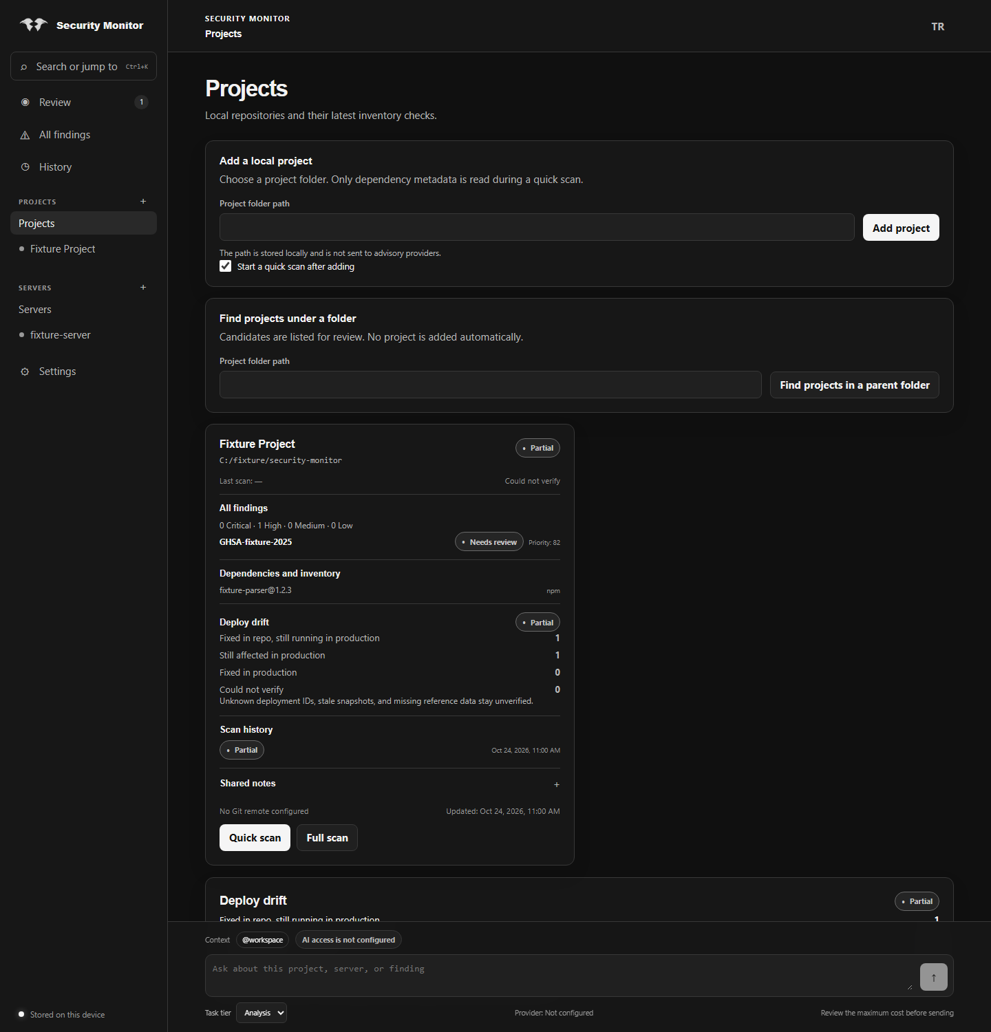Open Settings from the sidebar
Screen dimensions: 991x1032
[x=83, y=372]
